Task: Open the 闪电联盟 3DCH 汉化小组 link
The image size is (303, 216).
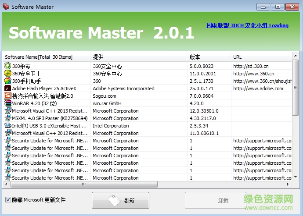Action: click(x=247, y=25)
